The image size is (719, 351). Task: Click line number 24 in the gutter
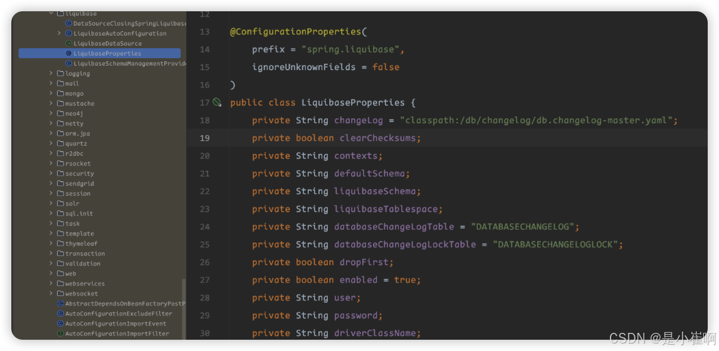pos(204,227)
